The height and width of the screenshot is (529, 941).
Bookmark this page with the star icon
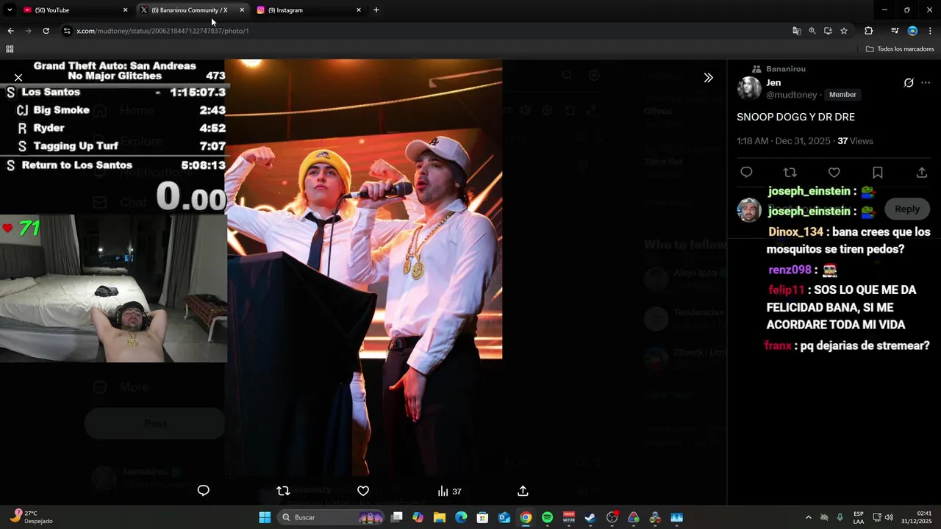click(844, 31)
